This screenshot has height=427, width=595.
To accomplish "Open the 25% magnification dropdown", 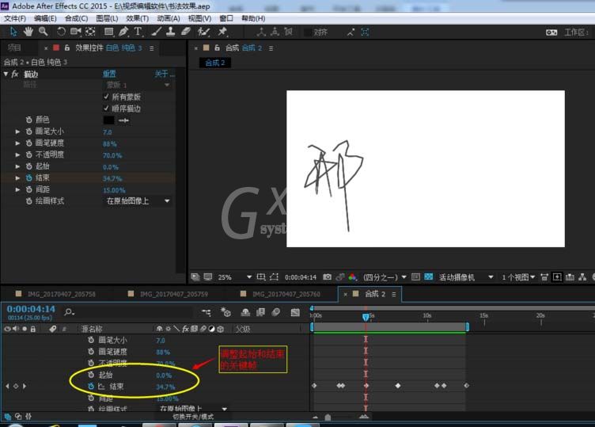I will pyautogui.click(x=234, y=277).
